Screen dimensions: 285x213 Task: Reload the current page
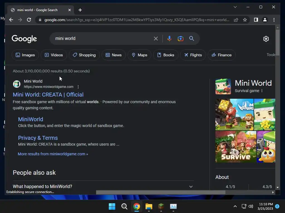point(29,20)
